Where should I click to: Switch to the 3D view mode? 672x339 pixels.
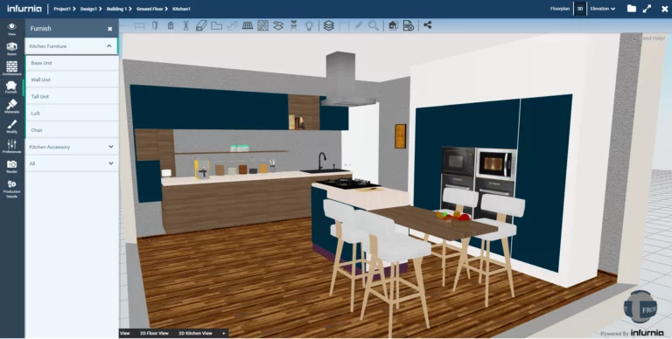click(x=580, y=9)
